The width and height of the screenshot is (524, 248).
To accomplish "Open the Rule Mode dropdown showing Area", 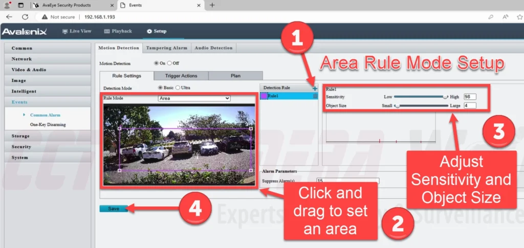I will click(x=194, y=98).
